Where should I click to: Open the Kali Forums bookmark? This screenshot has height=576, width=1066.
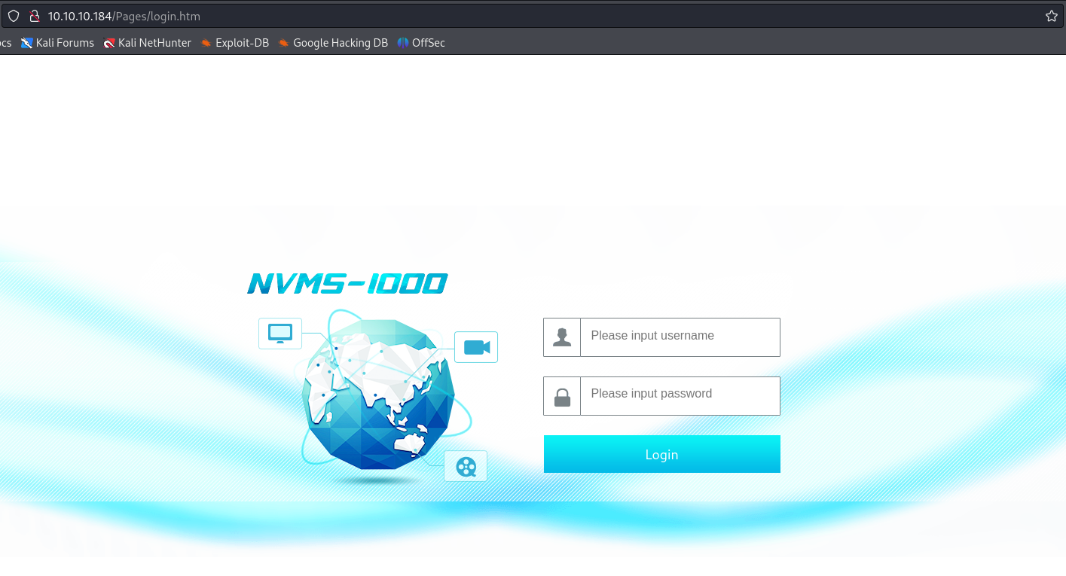[x=58, y=43]
